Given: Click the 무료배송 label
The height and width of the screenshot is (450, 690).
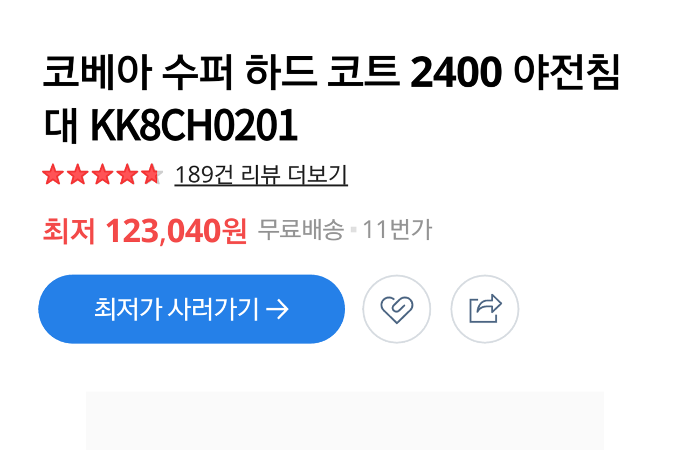Looking at the screenshot, I should pyautogui.click(x=300, y=230).
